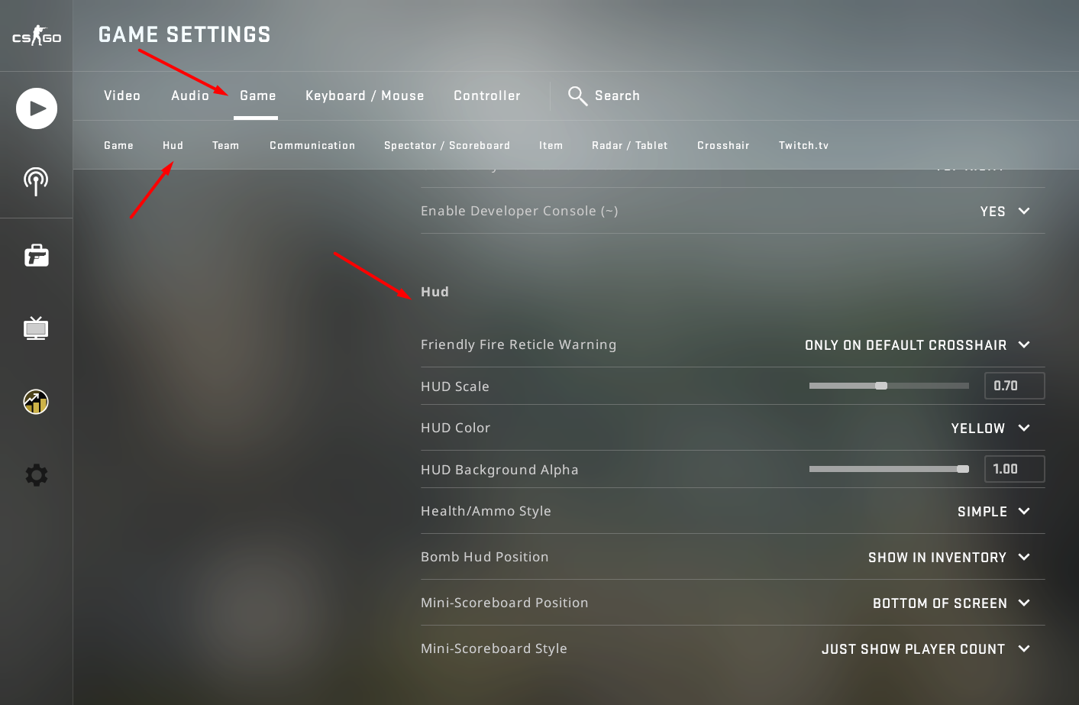Select the Controller settings section

pyautogui.click(x=486, y=95)
